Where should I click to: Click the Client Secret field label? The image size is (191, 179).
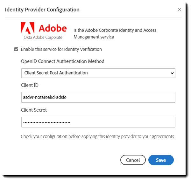point(34,110)
